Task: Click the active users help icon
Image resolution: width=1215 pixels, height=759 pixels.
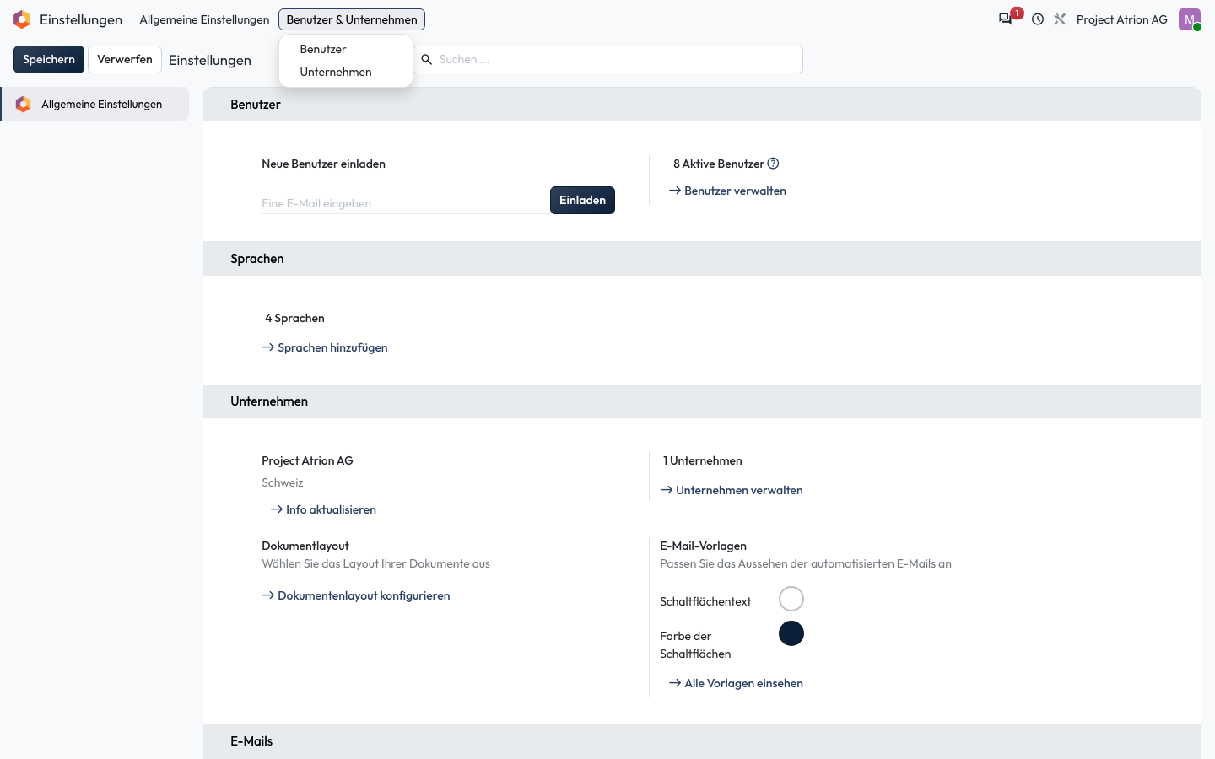Action: [x=773, y=164]
